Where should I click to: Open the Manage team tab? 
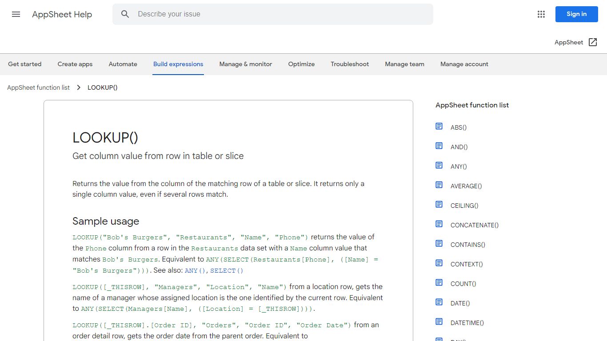click(x=405, y=64)
